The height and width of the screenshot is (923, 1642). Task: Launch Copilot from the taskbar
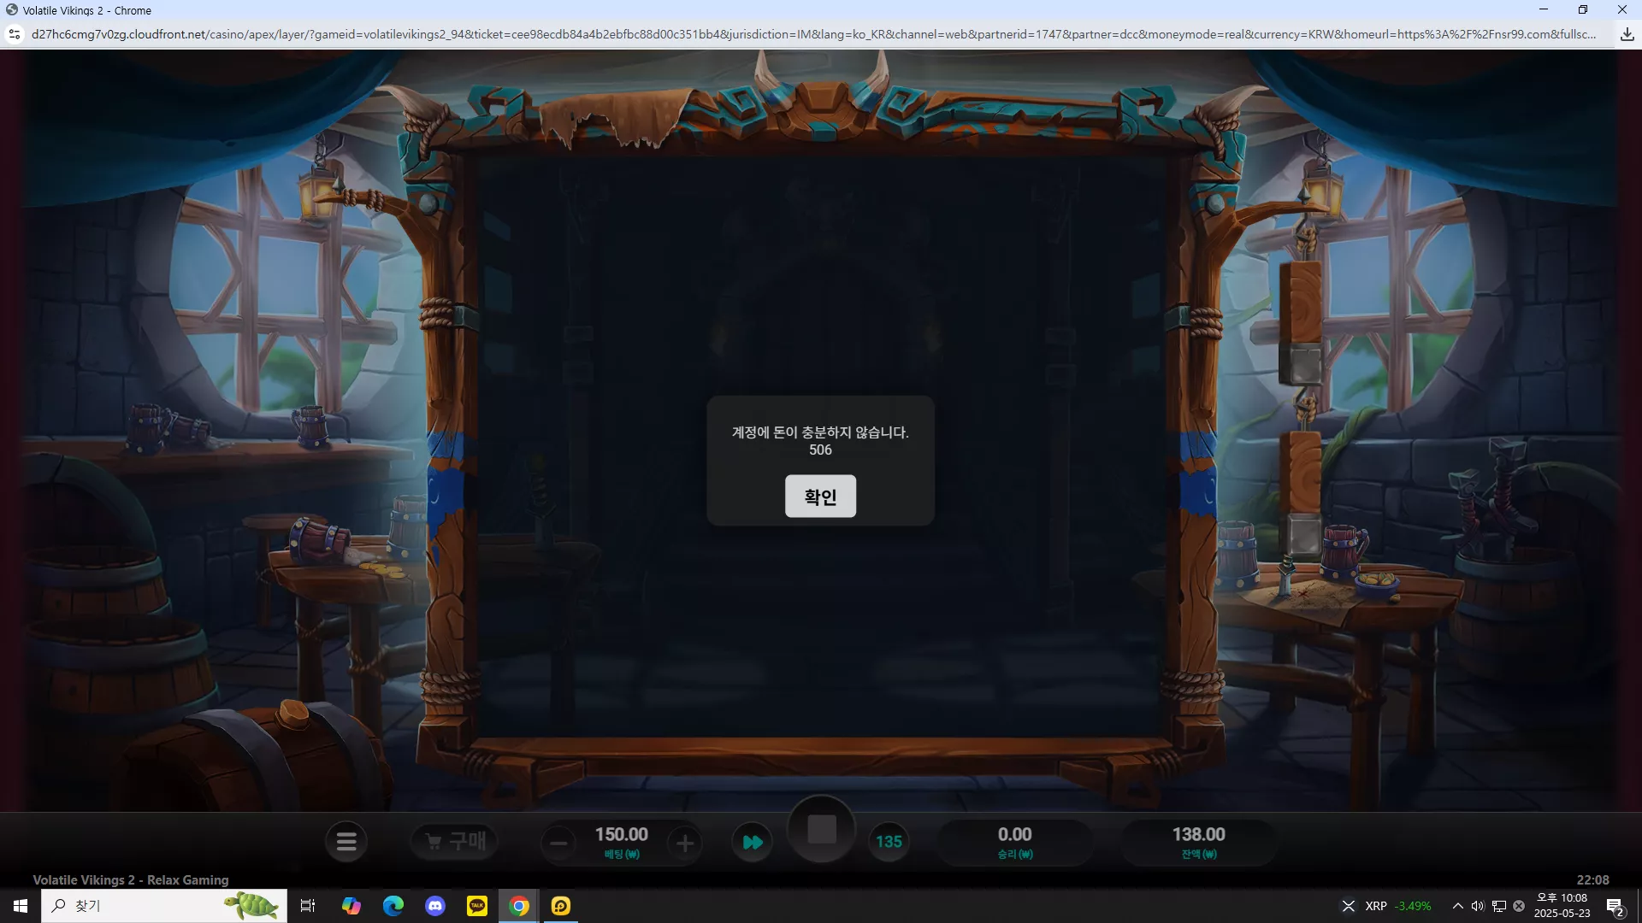351,906
